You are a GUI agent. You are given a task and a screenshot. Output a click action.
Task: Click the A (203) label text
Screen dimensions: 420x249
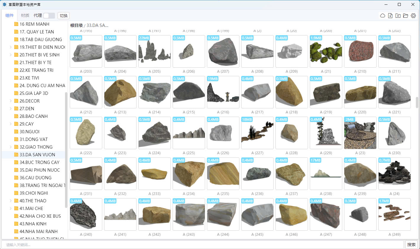(86, 71)
